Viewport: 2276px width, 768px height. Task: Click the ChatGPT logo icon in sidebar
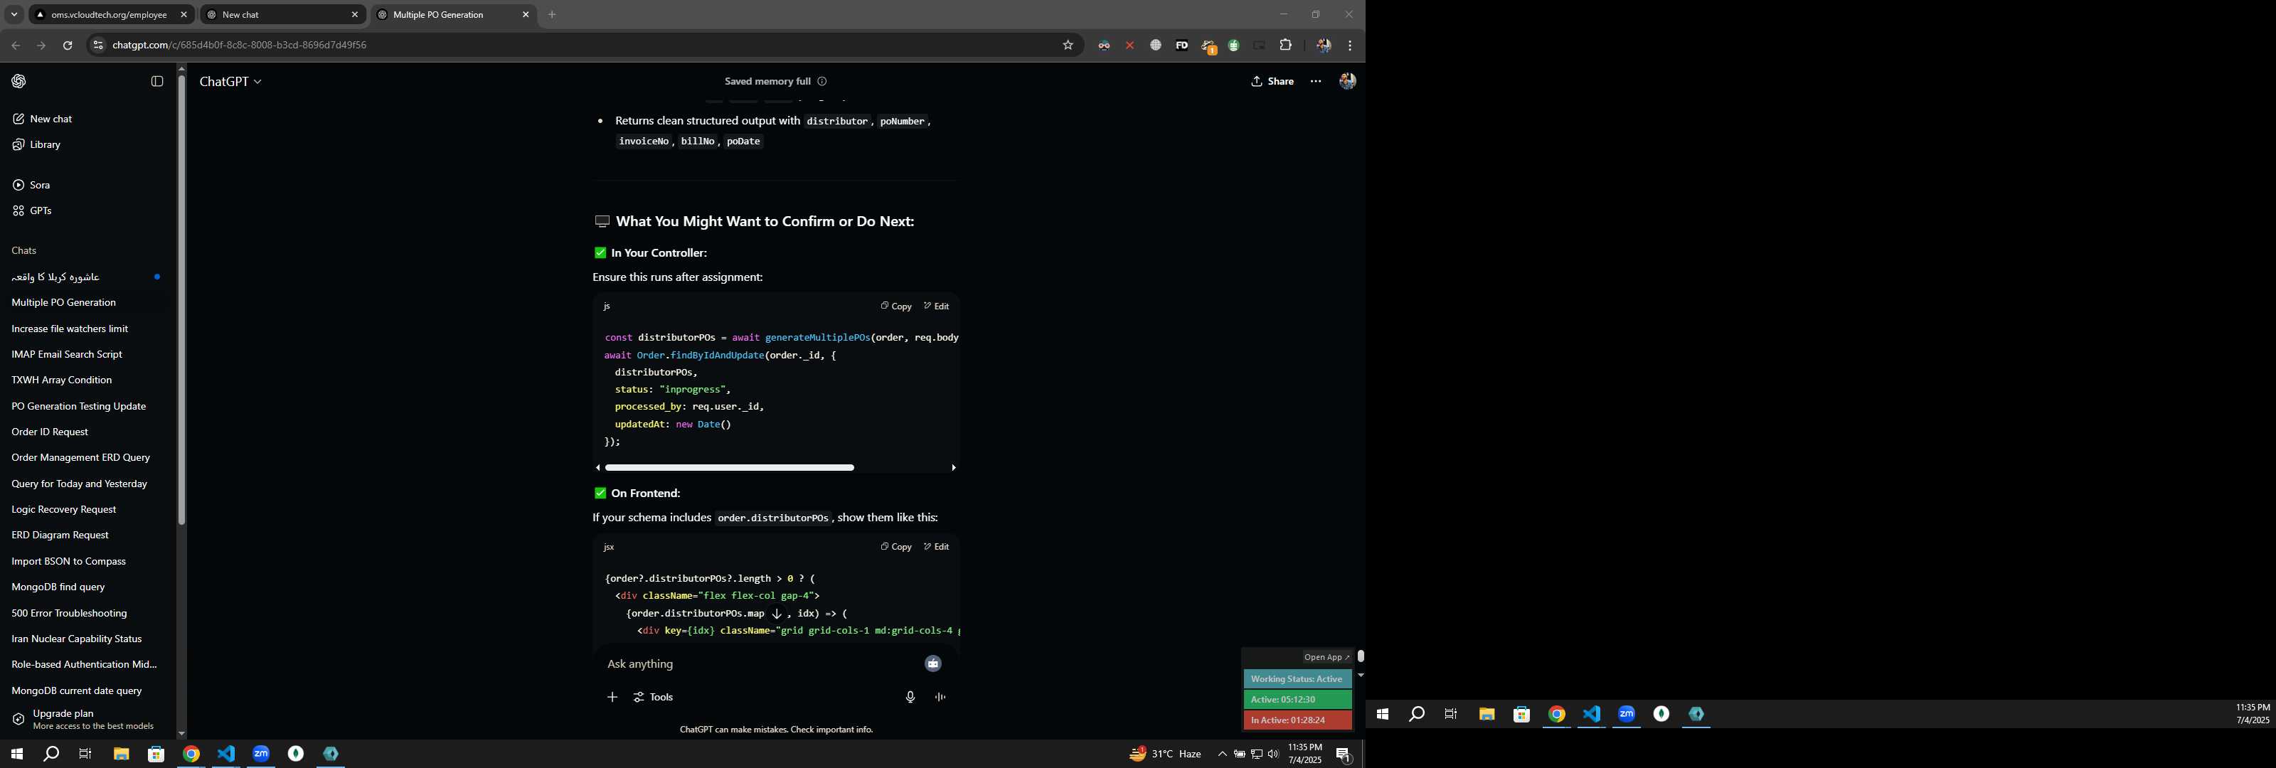click(18, 81)
